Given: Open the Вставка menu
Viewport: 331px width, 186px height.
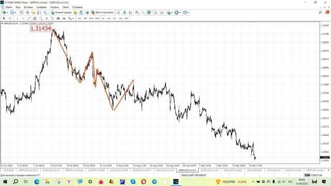Looking at the screenshot, I should [28, 7].
